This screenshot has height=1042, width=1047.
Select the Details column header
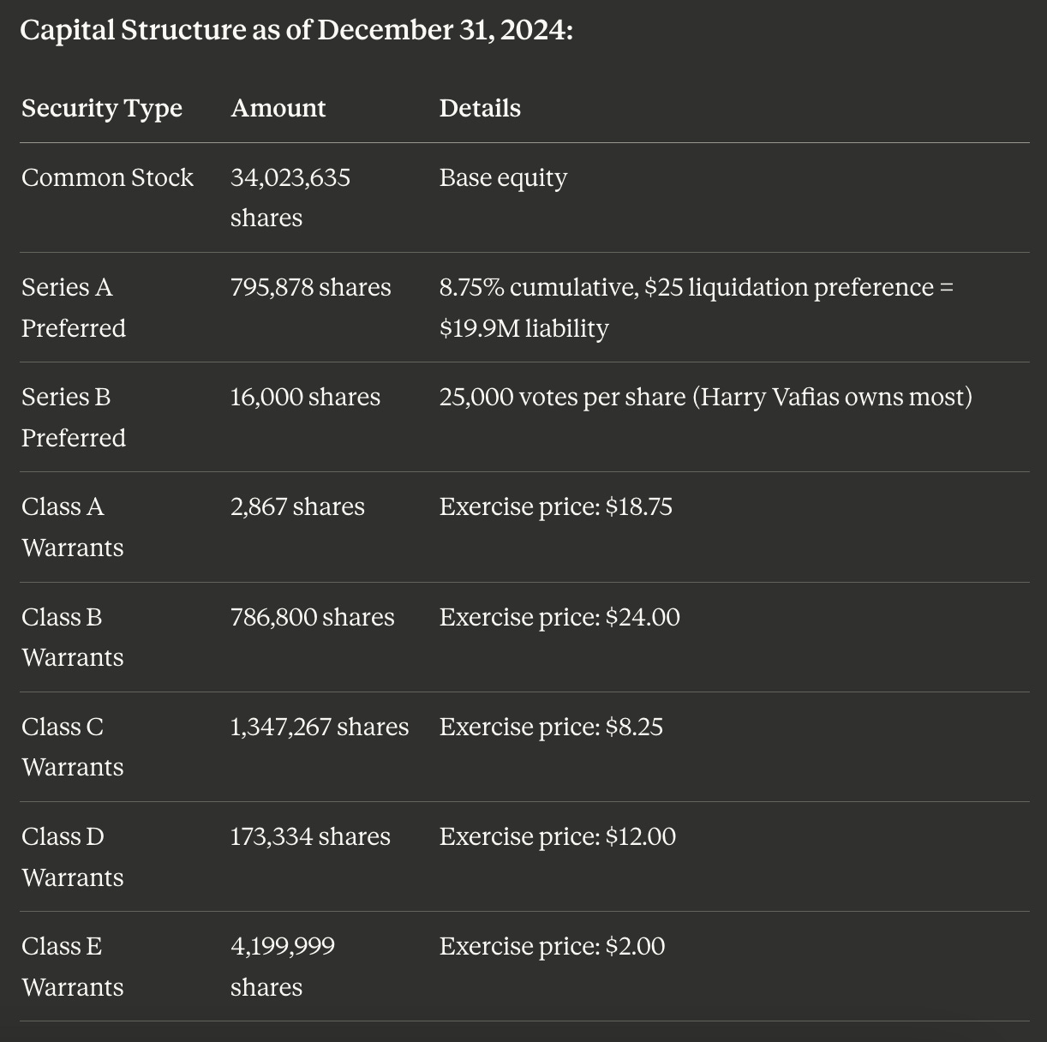[480, 108]
